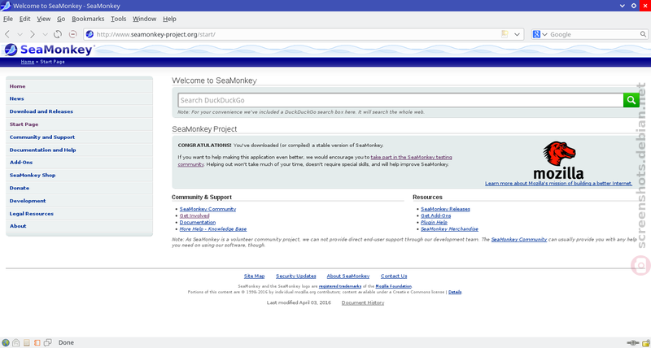Open the Security Updates footer link
This screenshot has height=348, width=651.
coord(296,276)
